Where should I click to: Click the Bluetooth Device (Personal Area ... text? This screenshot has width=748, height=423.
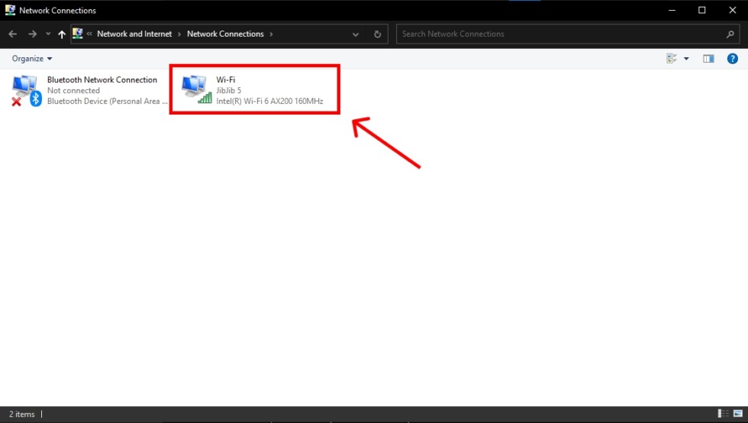[x=108, y=102]
